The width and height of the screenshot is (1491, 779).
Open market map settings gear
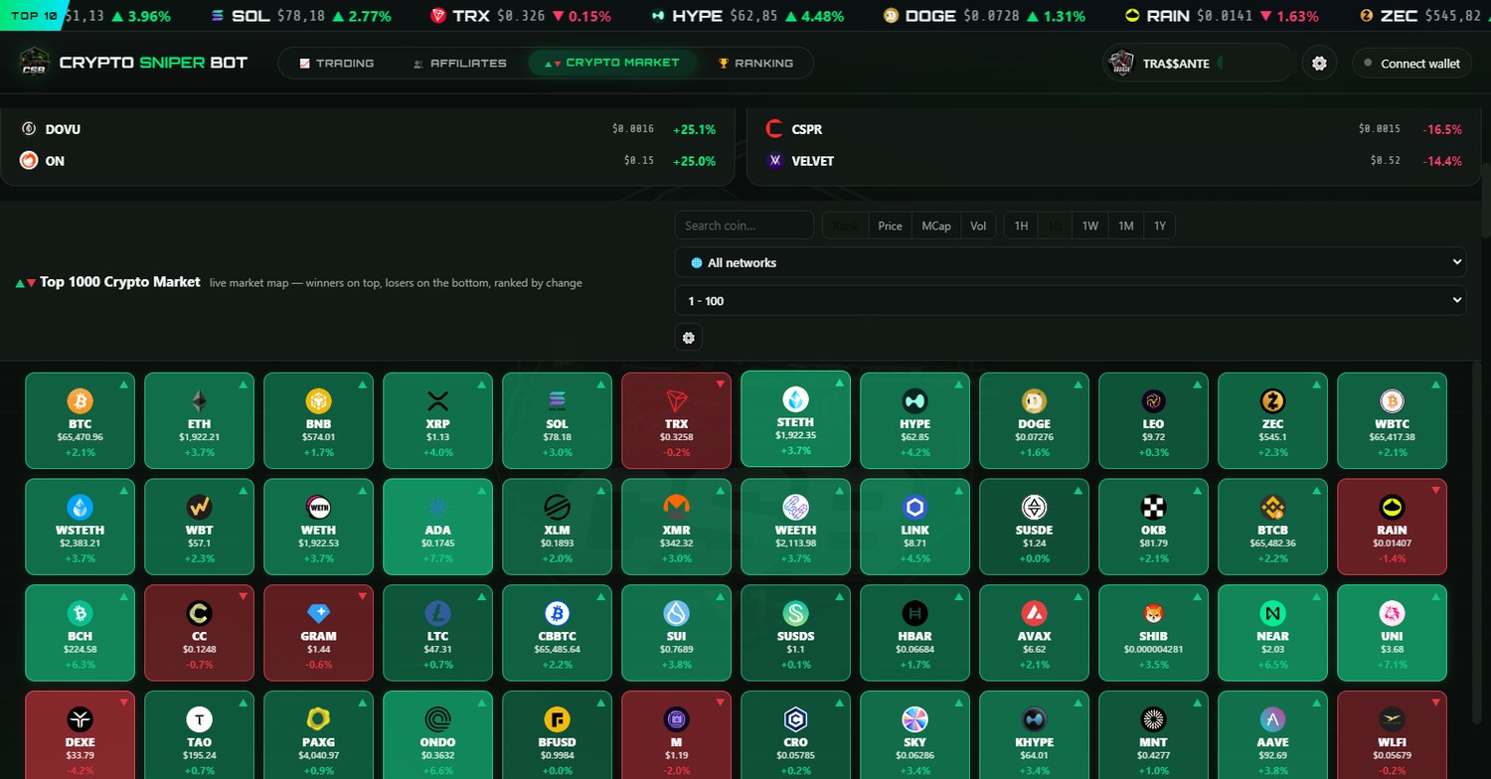click(688, 338)
